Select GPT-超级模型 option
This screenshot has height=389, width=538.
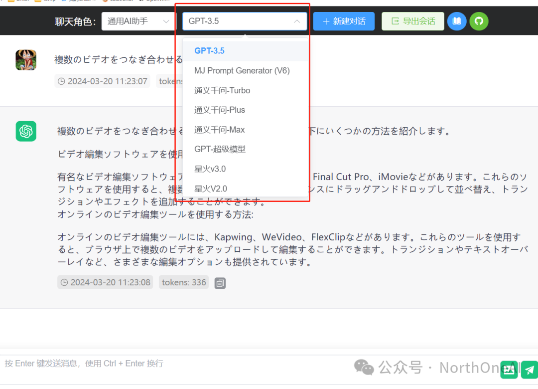(245, 149)
